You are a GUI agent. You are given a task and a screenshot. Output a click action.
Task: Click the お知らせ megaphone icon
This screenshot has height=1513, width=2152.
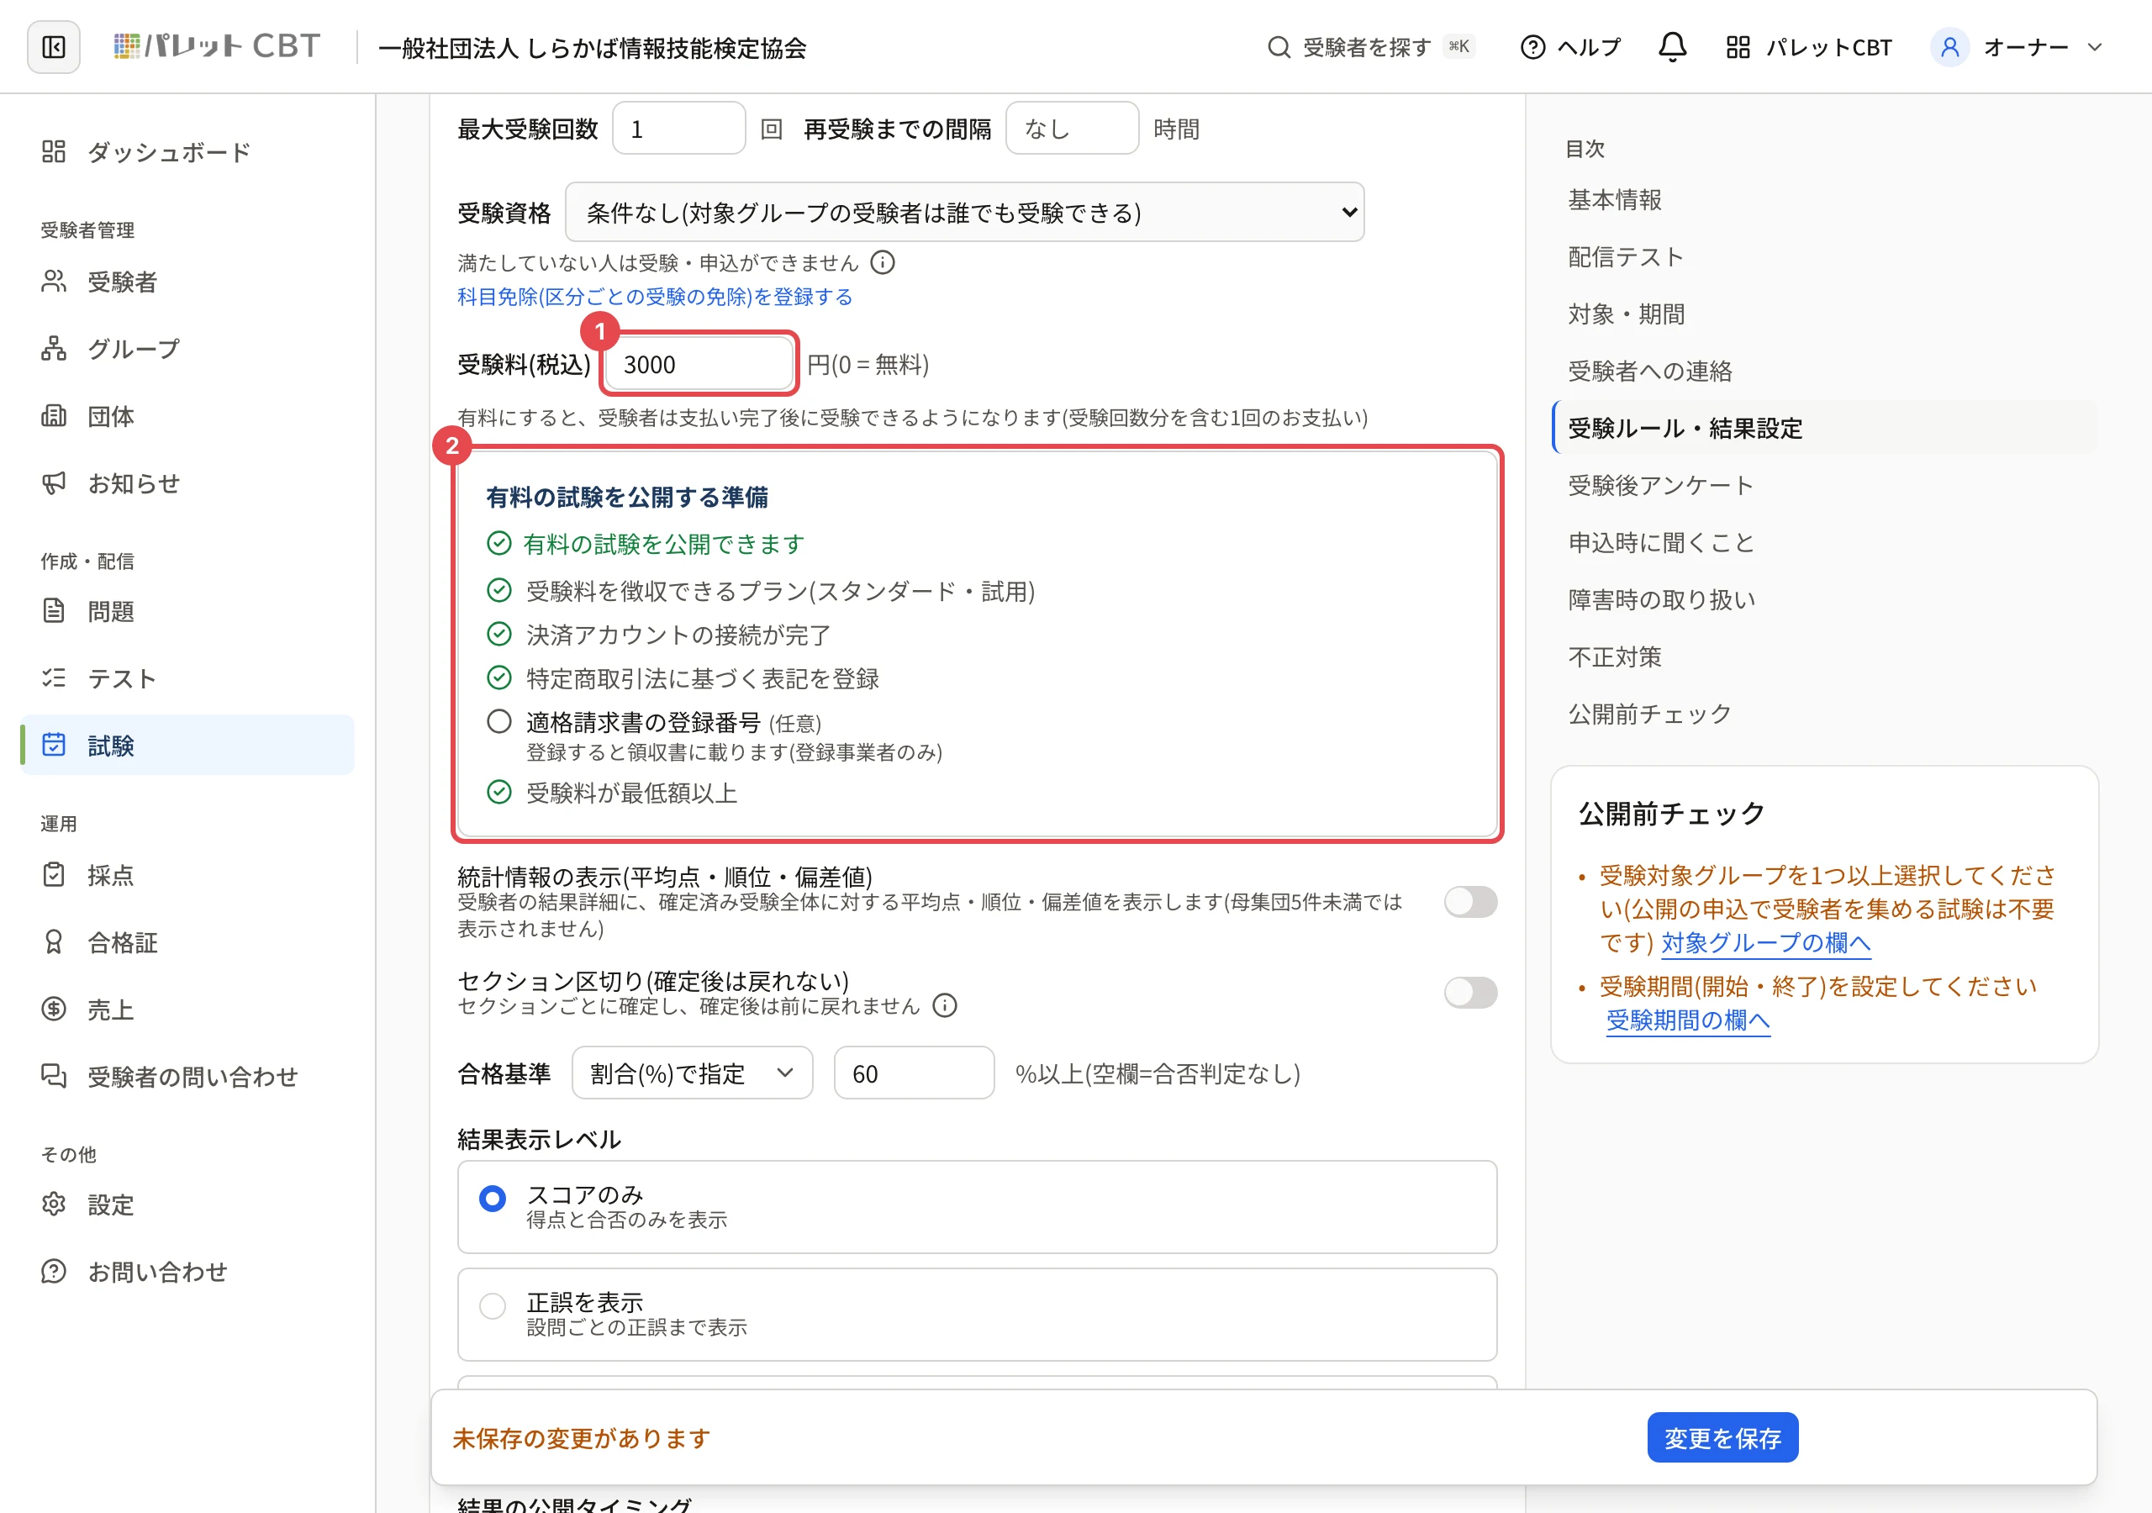pyautogui.click(x=54, y=482)
